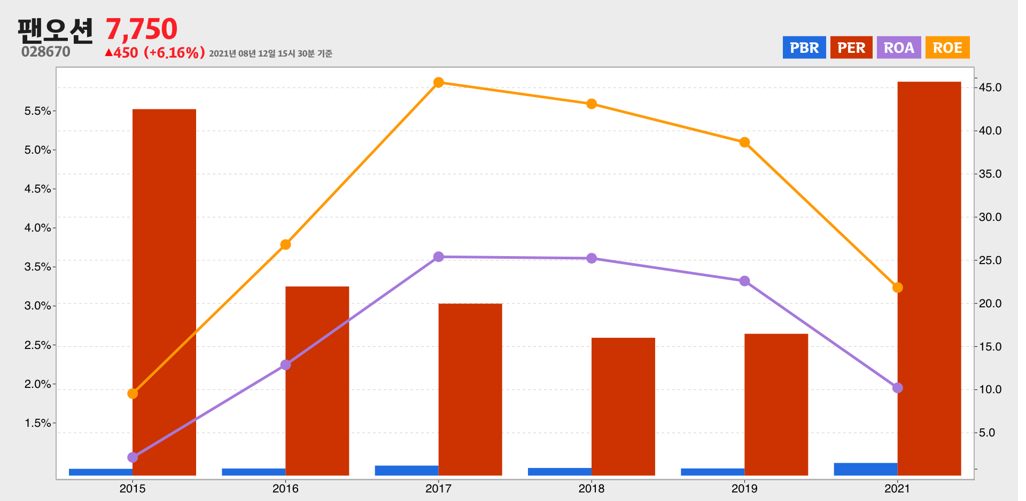Click the 20.0 right axis label
This screenshot has height=501, width=1026.
[990, 304]
